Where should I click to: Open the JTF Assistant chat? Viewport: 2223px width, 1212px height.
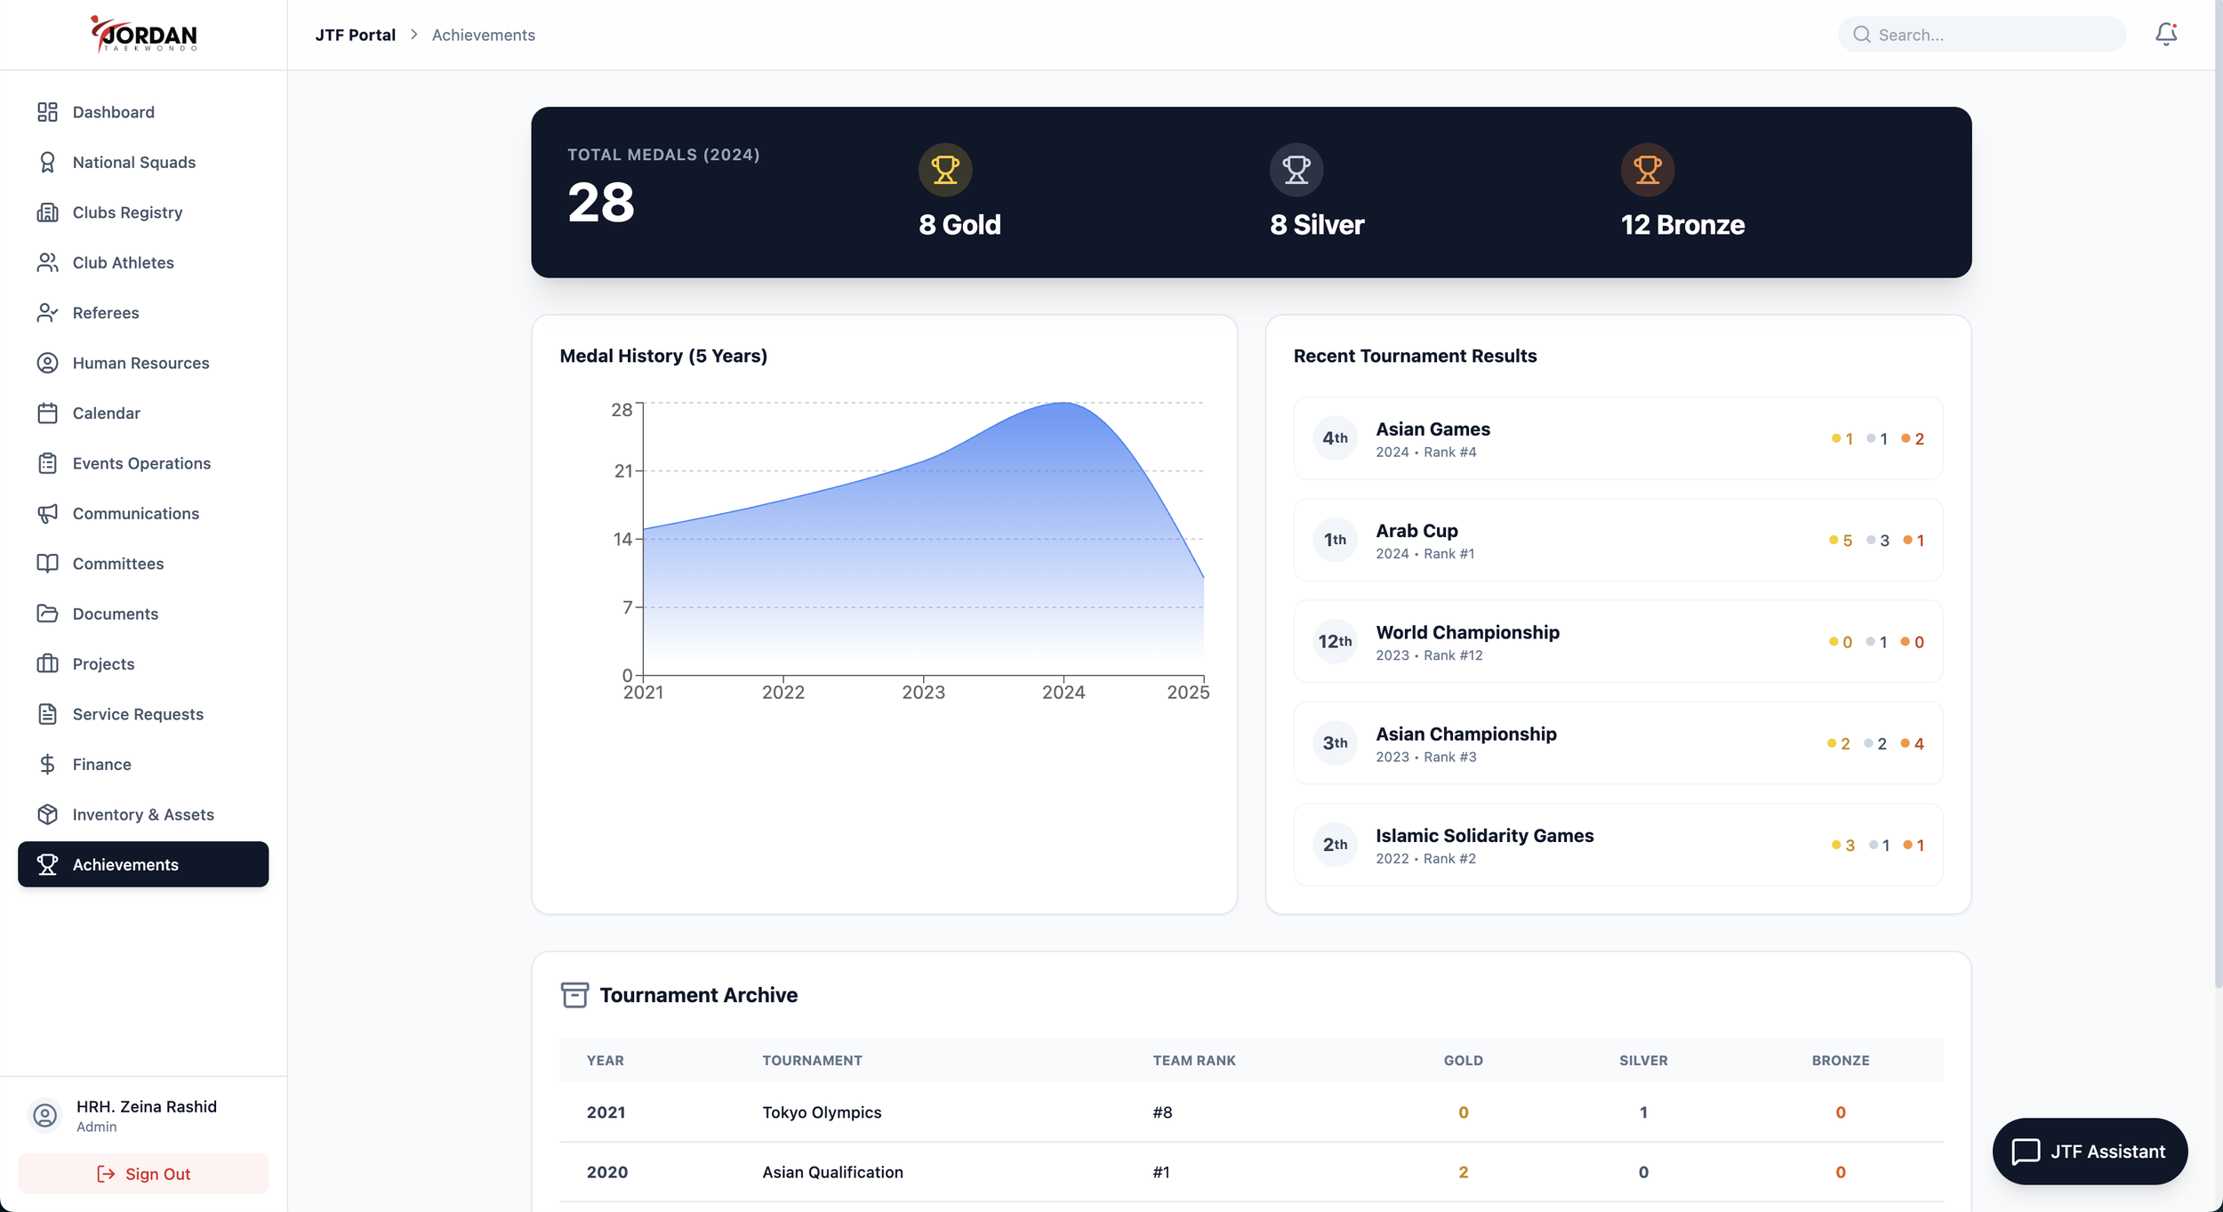tap(2089, 1152)
